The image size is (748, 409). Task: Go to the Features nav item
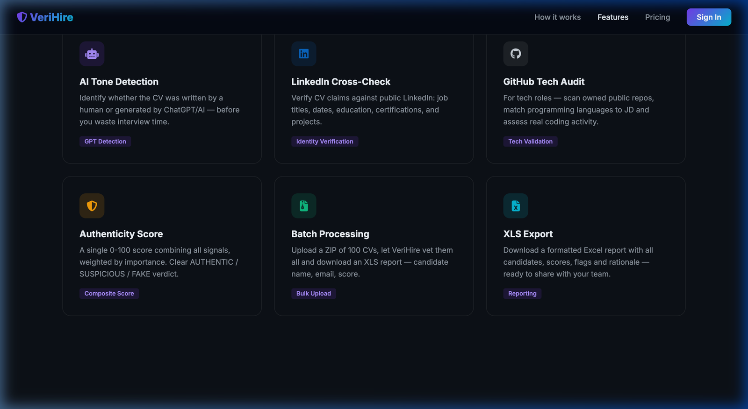pyautogui.click(x=613, y=17)
